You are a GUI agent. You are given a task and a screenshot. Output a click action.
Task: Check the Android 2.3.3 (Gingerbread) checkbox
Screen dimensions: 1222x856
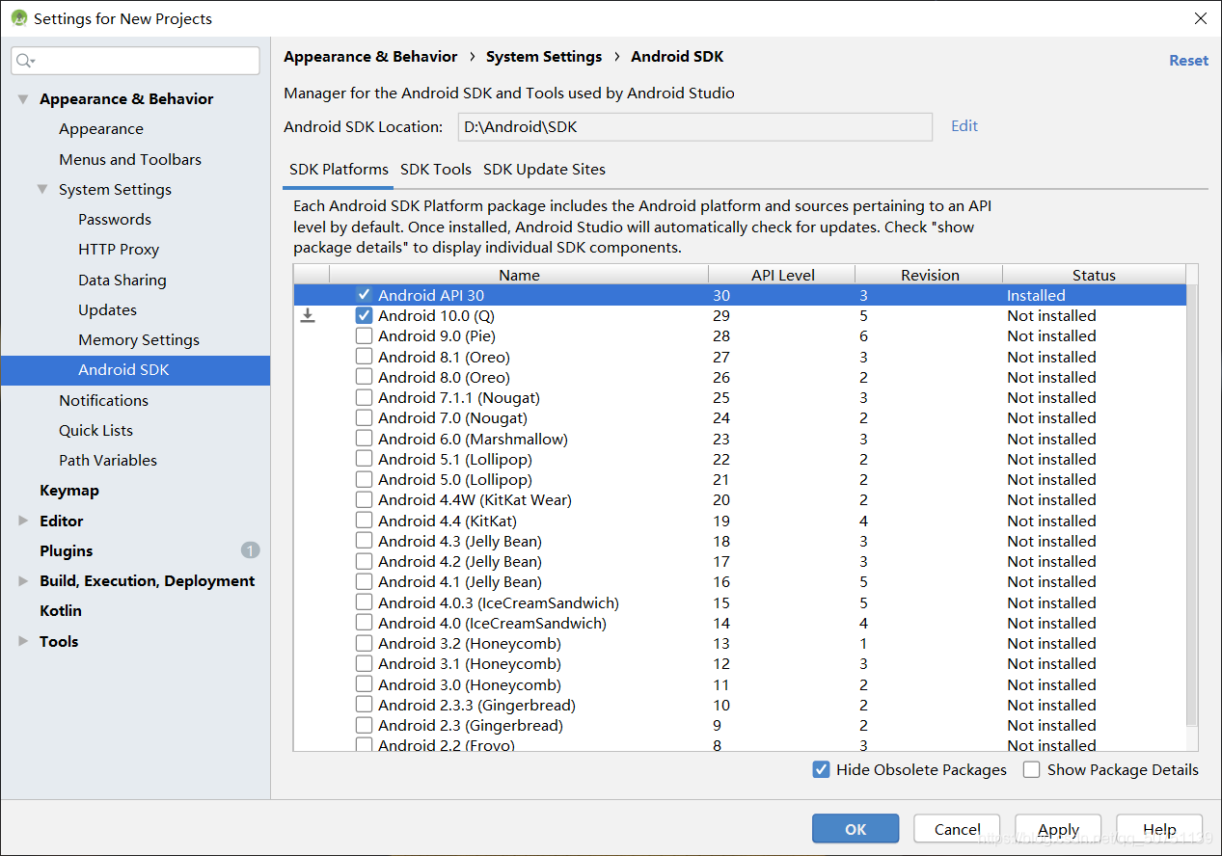coord(364,705)
